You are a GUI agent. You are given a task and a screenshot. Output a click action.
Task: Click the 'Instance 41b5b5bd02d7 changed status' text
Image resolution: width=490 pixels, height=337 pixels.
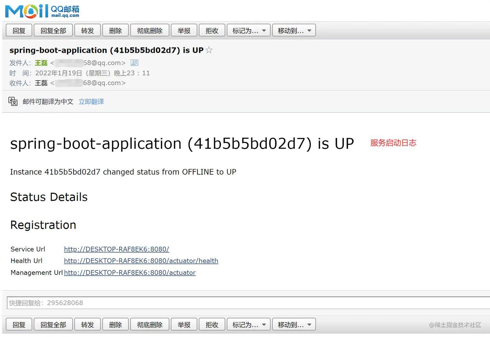pos(123,172)
